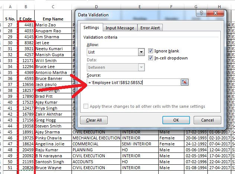Click the date cell 12-04-2017

(219, 150)
